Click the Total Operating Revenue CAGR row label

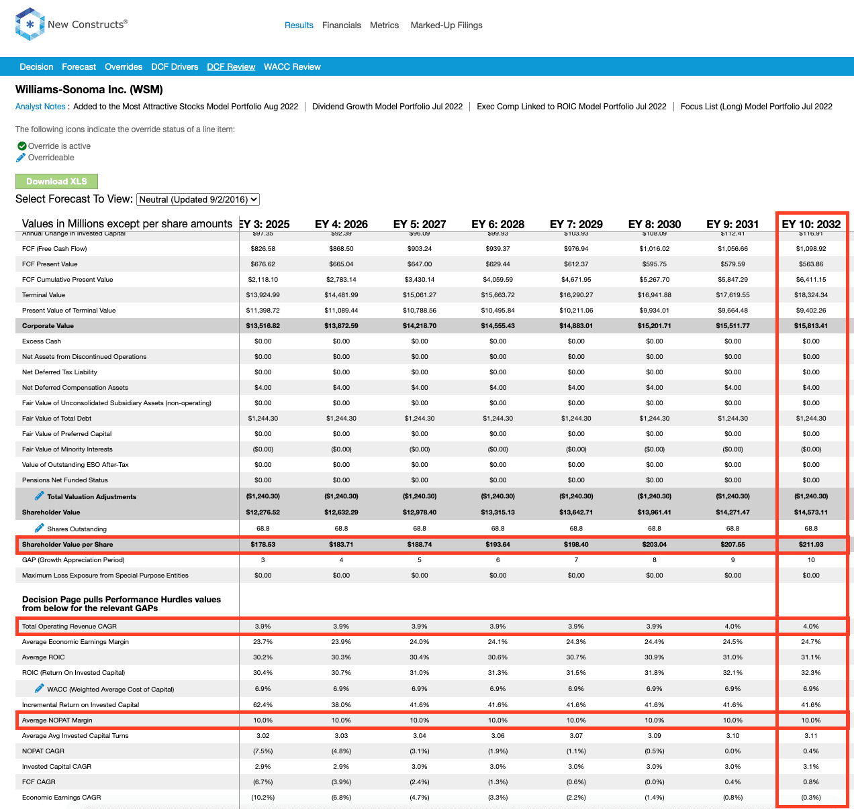pyautogui.click(x=69, y=627)
